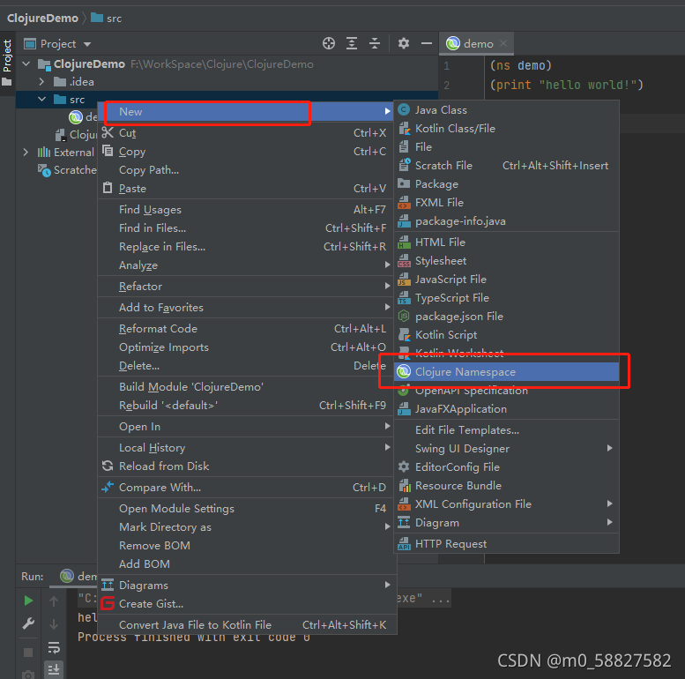685x679 pixels.
Task: Select TypeScript File entry
Action: (x=506, y=298)
